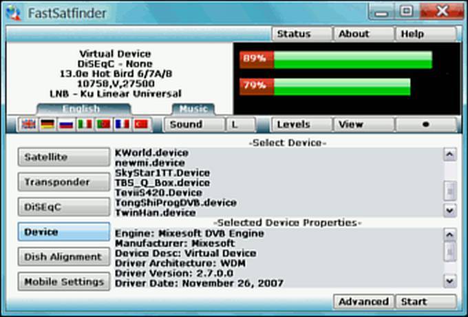Screen dimensions: 468x317
Task: Switch to the Music tab
Action: coord(193,109)
